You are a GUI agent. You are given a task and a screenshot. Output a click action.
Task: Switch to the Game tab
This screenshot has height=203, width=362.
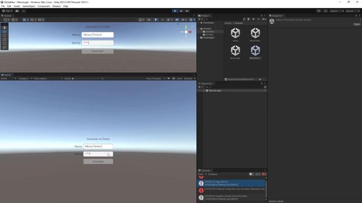point(6,75)
